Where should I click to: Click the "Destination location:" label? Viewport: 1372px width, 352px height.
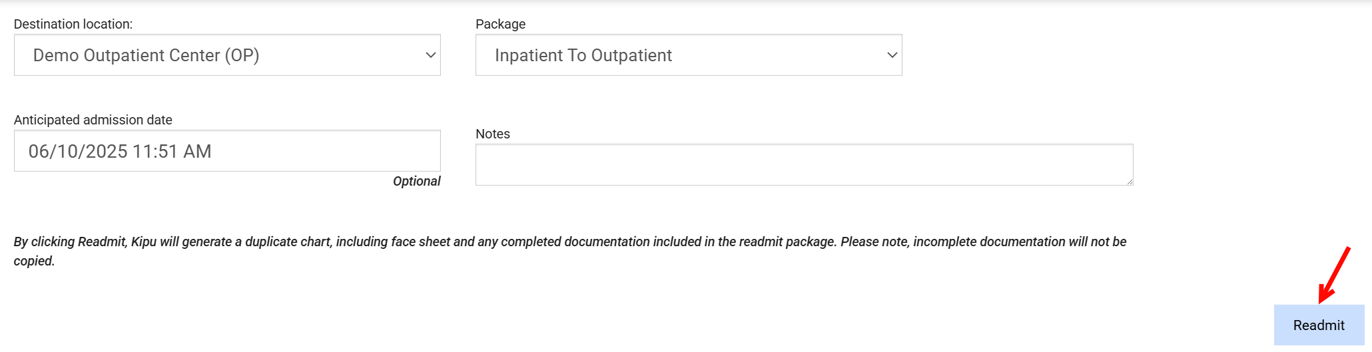73,24
